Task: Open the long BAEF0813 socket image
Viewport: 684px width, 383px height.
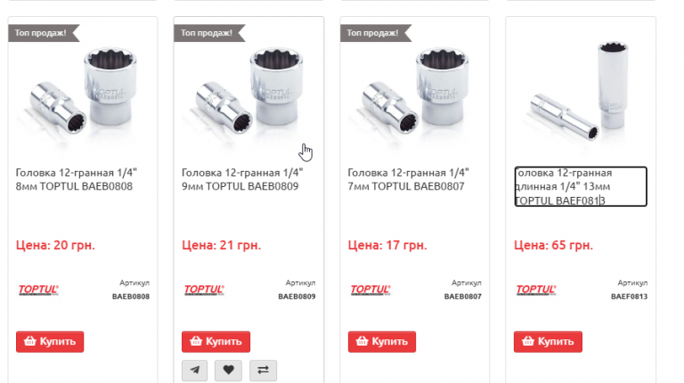Action: click(581, 91)
